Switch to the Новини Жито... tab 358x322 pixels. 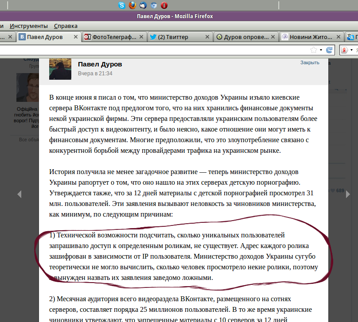tap(311, 37)
